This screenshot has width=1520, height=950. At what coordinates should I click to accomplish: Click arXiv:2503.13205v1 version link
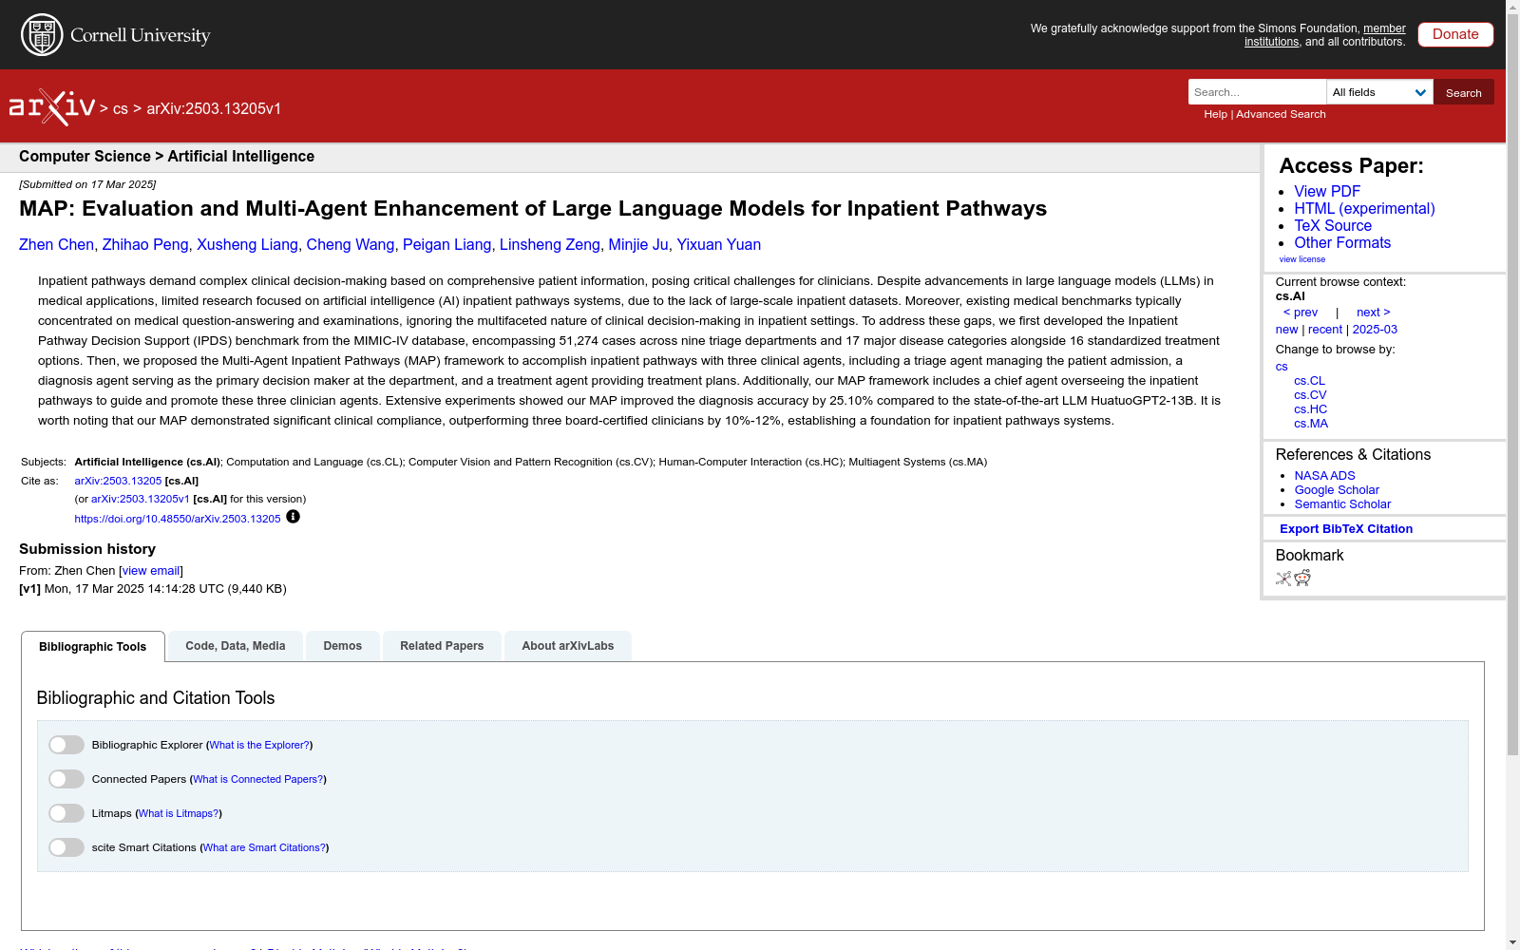tap(141, 499)
